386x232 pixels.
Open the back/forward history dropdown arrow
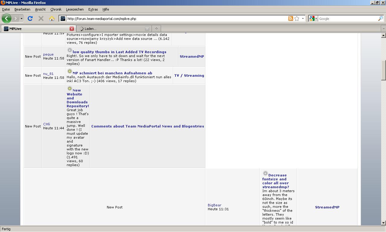pyautogui.click(x=21, y=18)
